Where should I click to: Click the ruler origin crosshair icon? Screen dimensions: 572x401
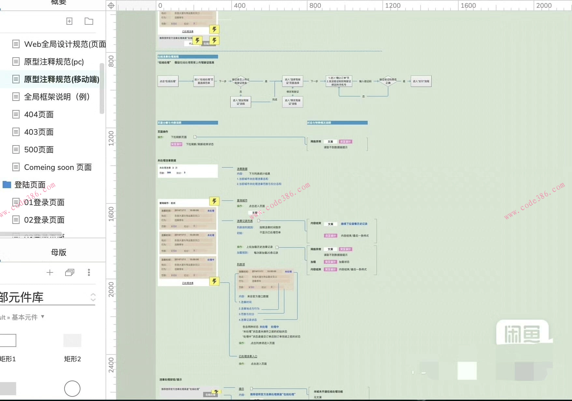pyautogui.click(x=111, y=6)
